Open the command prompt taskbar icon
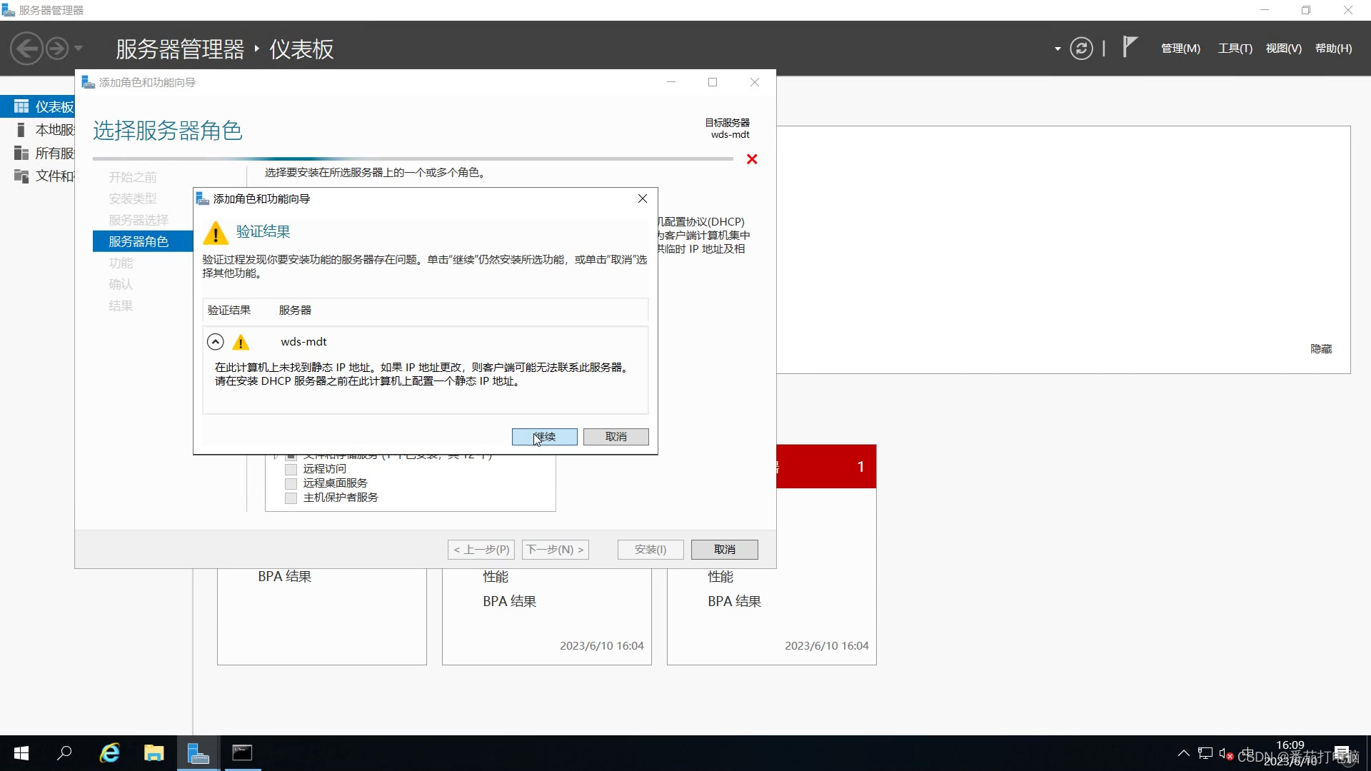Image resolution: width=1371 pixels, height=771 pixels. click(242, 753)
